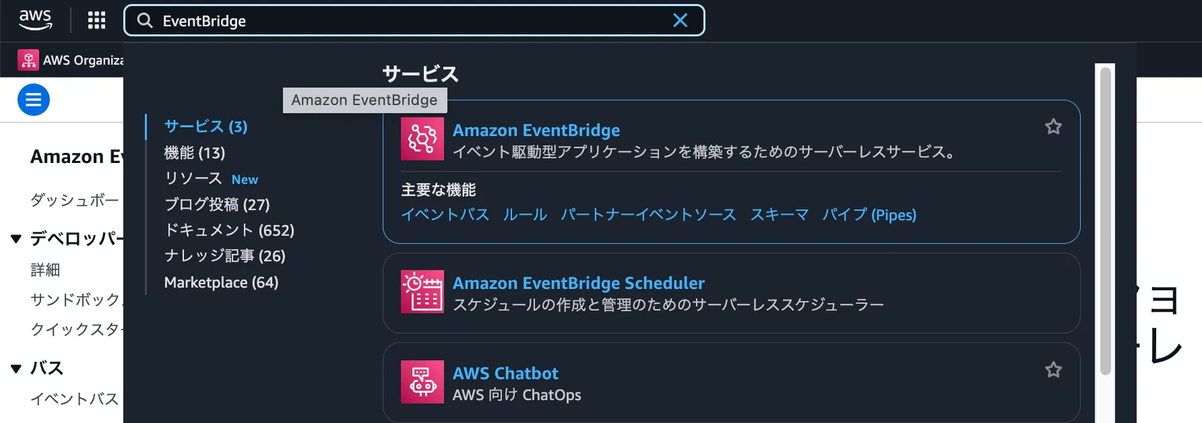Click the search results vertical scrollbar

(1105, 222)
